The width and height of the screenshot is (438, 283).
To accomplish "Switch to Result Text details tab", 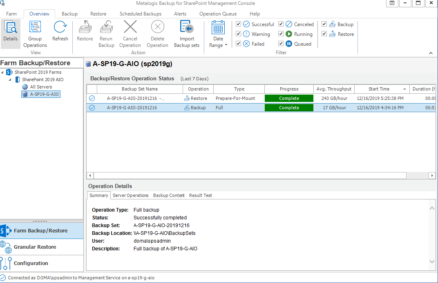I will (x=201, y=195).
